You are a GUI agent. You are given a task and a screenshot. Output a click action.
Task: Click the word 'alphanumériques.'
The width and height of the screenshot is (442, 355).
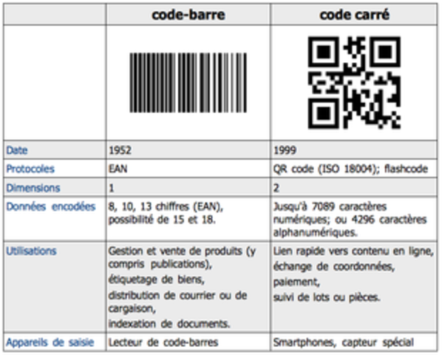click(315, 233)
